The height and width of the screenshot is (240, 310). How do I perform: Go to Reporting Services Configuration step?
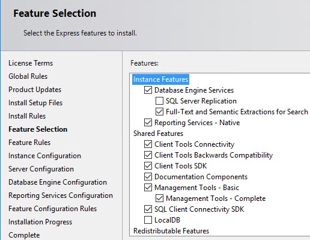pyautogui.click(x=61, y=195)
